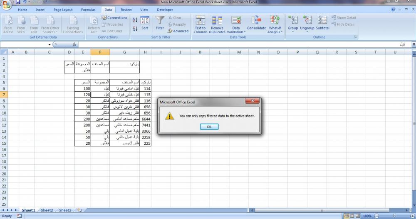The height and width of the screenshot is (219, 416).
Task: Switch to Page Layout view in status bar
Action: (x=352, y=216)
